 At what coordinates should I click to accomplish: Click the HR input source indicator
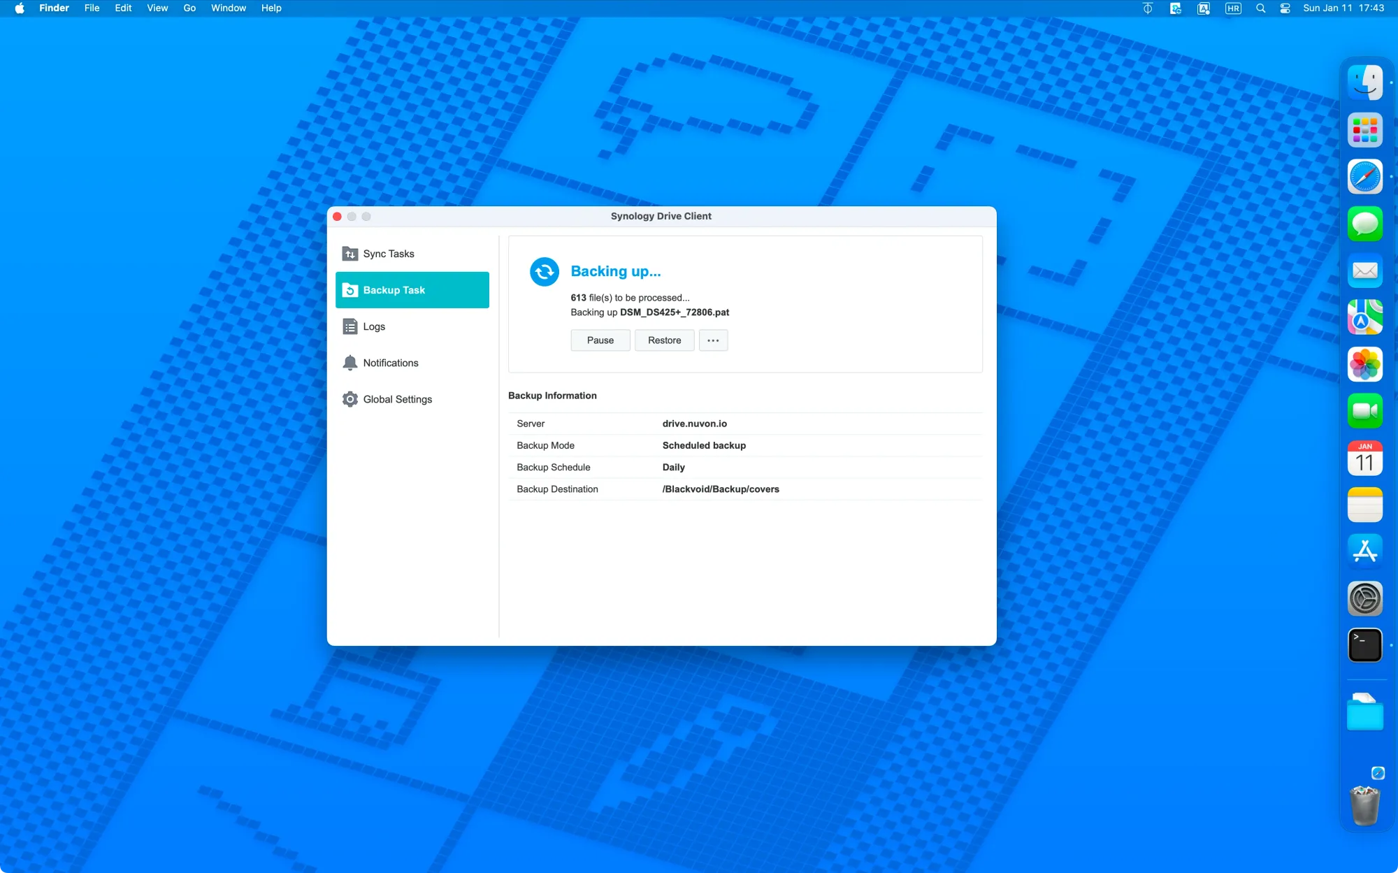click(x=1233, y=8)
